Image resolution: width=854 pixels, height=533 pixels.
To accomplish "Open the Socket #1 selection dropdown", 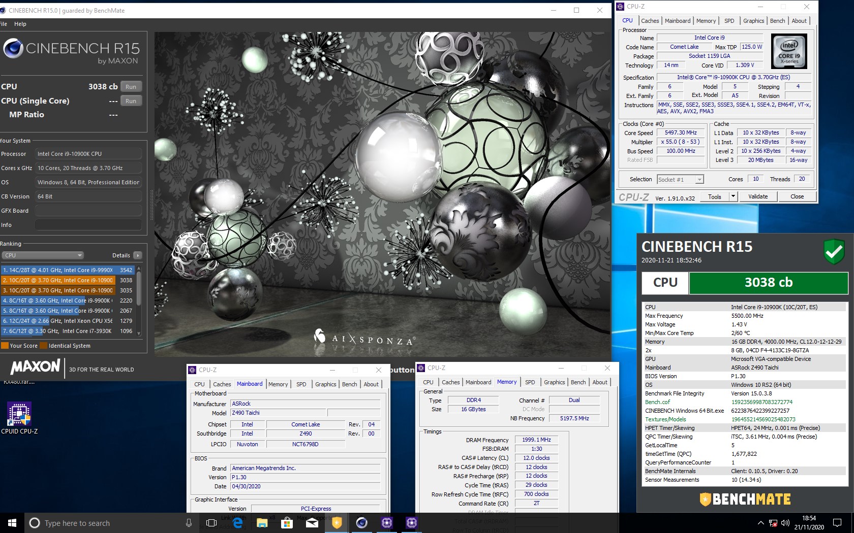I will point(680,180).
